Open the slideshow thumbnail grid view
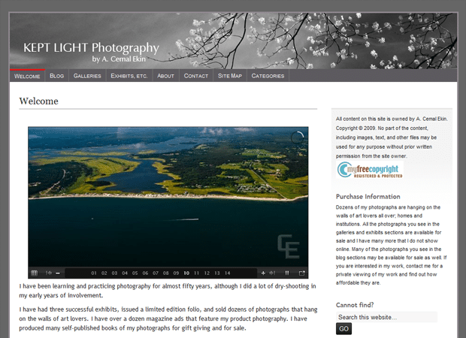Image resolution: width=466 pixels, height=338 pixels. point(34,273)
